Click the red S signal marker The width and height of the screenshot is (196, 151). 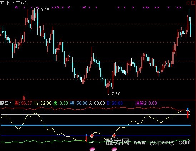coord(24,98)
